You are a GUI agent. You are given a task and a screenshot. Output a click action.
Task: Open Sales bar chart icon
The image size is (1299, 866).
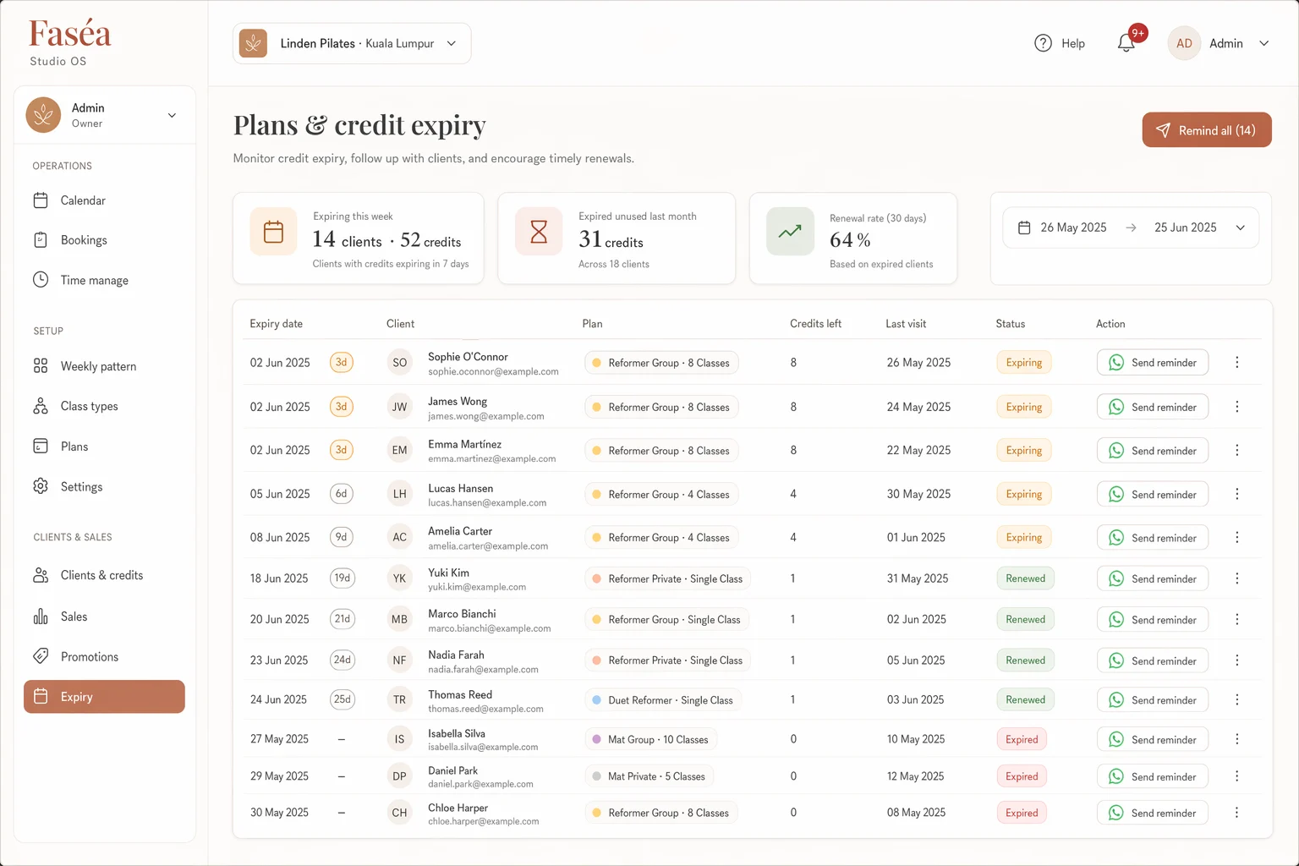click(x=41, y=617)
